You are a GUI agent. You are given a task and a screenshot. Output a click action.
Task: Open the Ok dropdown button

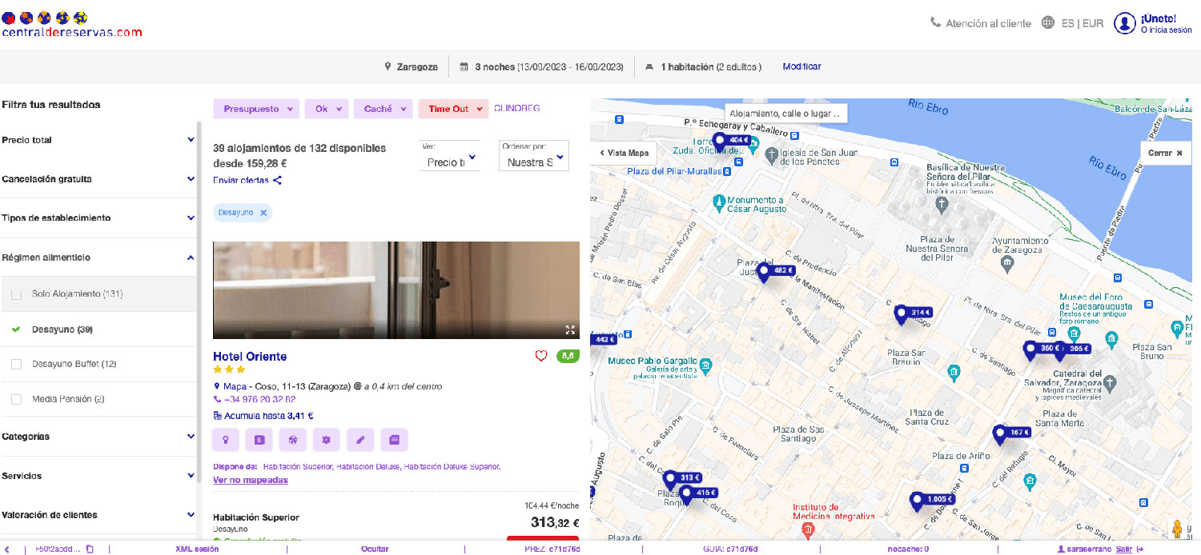pyautogui.click(x=327, y=109)
